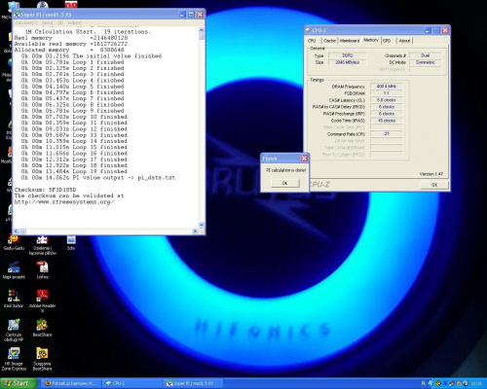
Task: Maximize the Super PI window
Action: click(191, 15)
